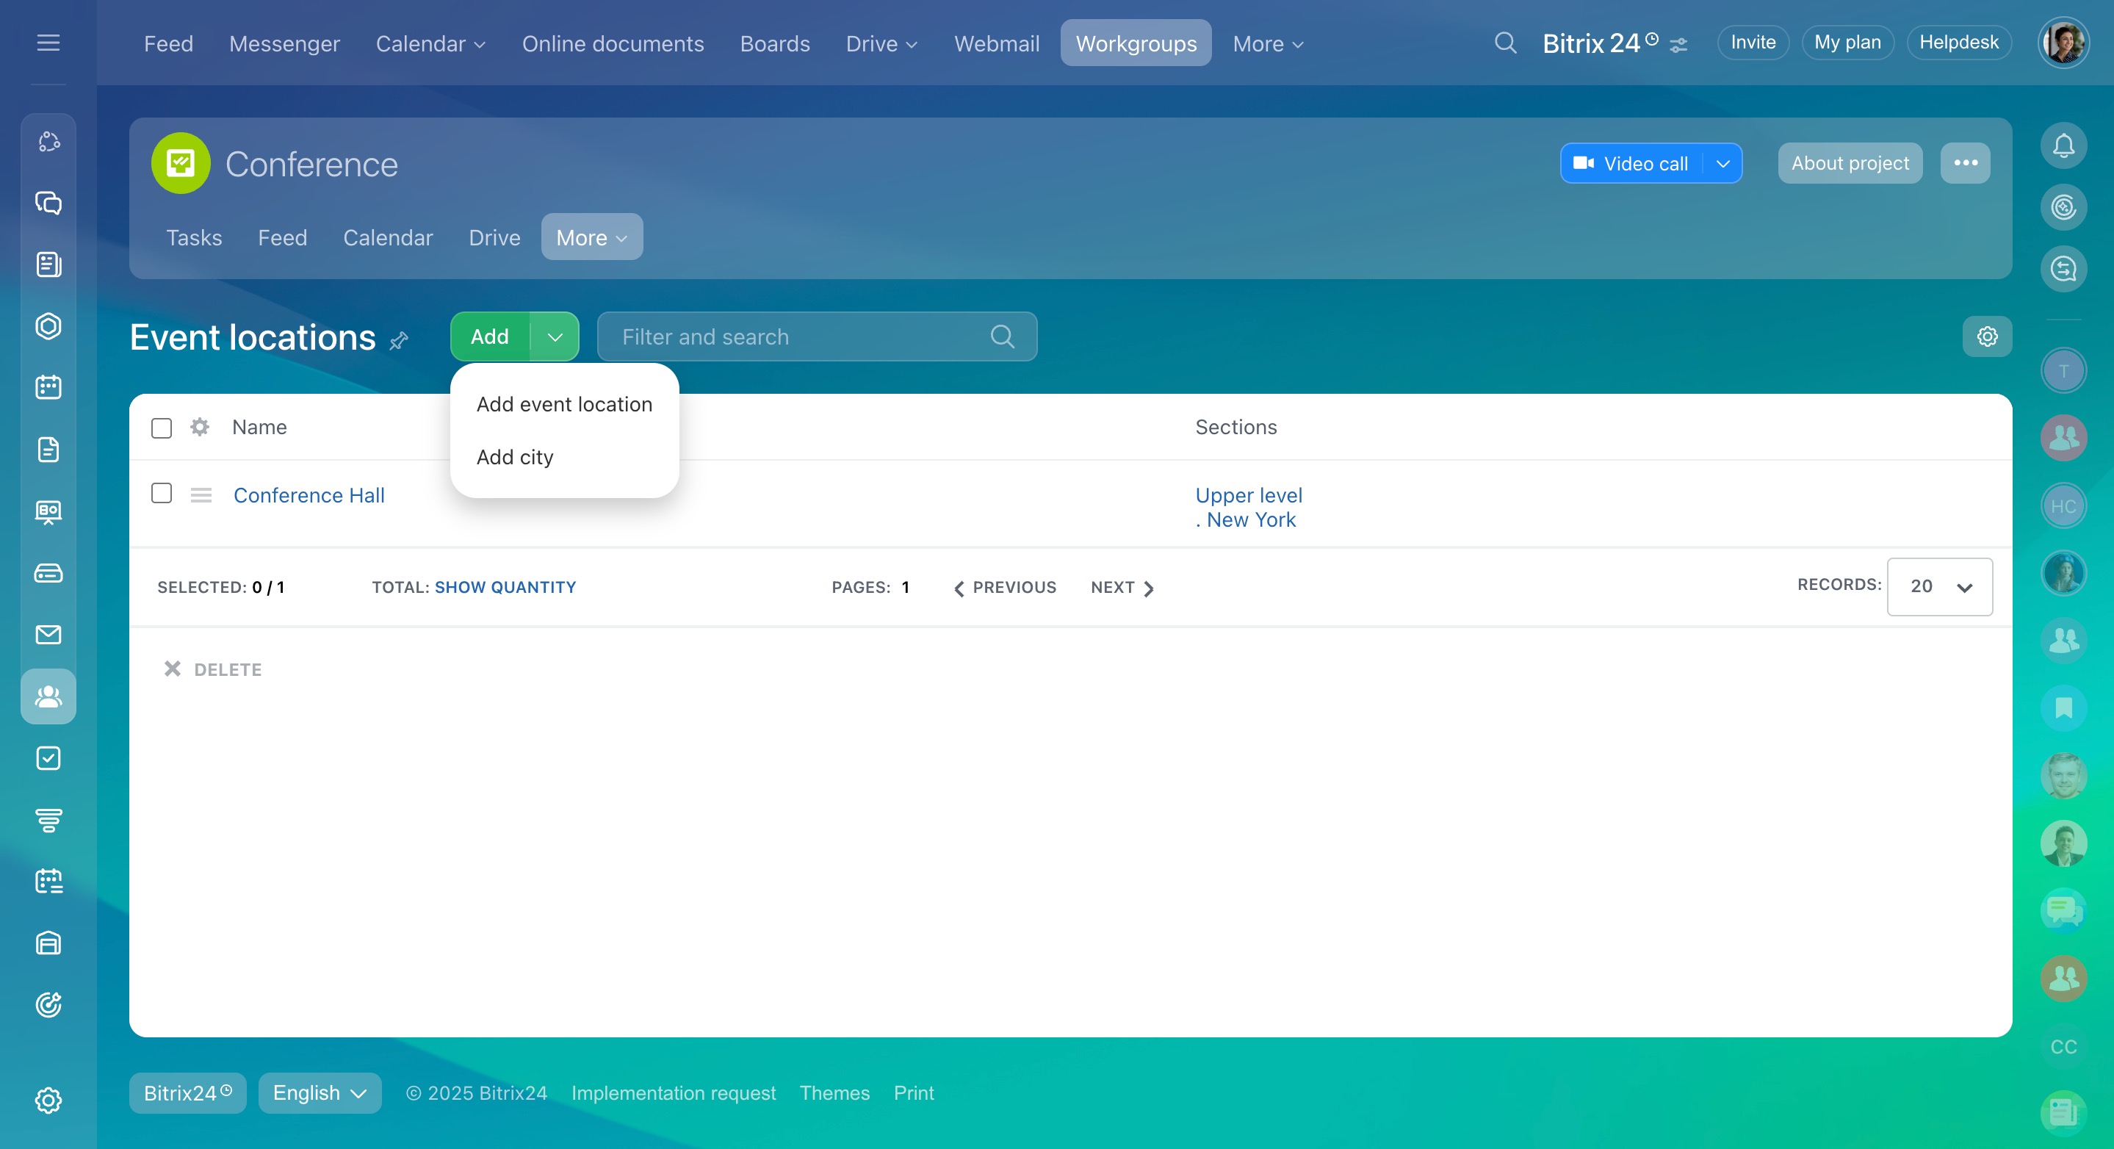Switch to the project Feed tab
This screenshot has height=1149, width=2114.
(x=282, y=237)
